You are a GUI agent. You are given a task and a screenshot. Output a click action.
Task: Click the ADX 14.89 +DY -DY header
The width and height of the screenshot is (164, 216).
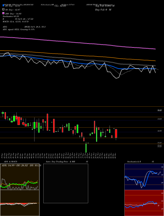click(x=21, y=166)
